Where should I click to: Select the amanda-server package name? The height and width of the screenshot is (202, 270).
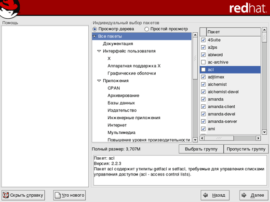click(x=222, y=121)
